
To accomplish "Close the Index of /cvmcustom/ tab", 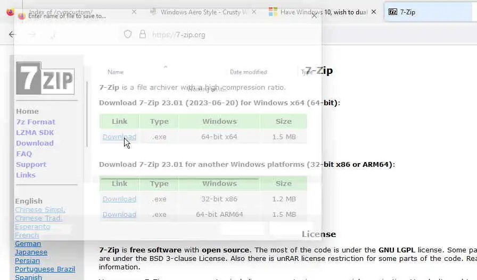I will coord(134,12).
